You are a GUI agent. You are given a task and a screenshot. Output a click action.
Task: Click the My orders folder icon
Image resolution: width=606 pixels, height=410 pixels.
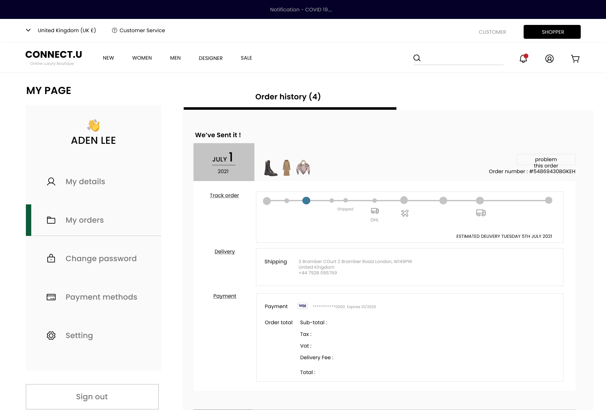point(51,220)
